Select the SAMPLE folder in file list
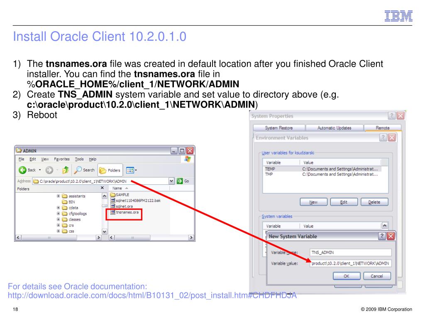 120,194
